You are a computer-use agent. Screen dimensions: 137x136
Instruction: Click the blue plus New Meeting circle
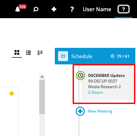[80, 111]
